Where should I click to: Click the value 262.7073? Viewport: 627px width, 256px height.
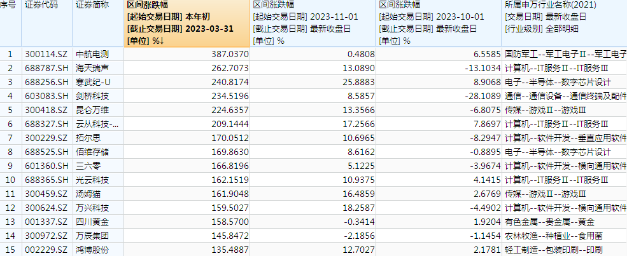[230, 68]
